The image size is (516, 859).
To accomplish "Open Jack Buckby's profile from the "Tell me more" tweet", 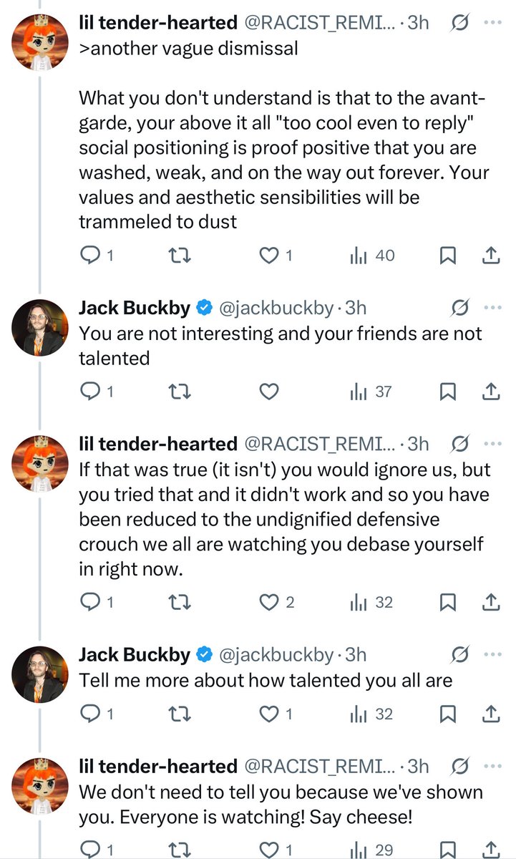I will 134,655.
